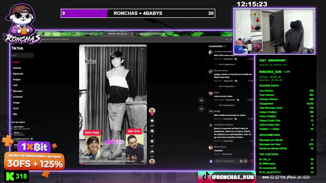Click the #jaimebayly hashtag in description
This screenshot has width=326, height=183.
(x=119, y=161)
